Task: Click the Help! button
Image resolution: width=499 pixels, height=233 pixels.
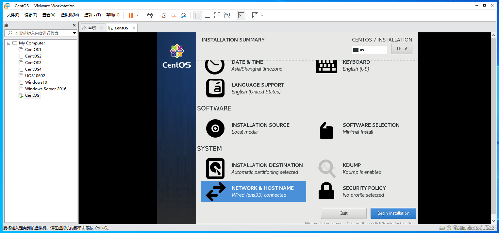Action: tap(402, 49)
